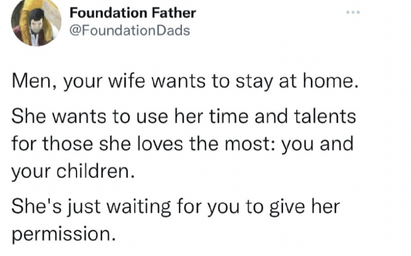Screen dimensions: 411x256
Task: Click the line 'Men, your wife wants to stay at home.'
Action: 184,84
